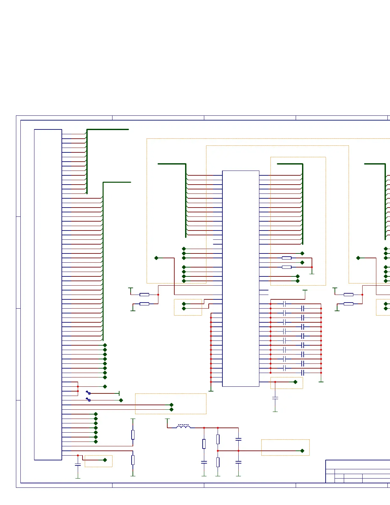Screen dimensions: 390x505
Task: Select the port diamond in the small box at the bottom-left
Action: pyautogui.click(x=105, y=460)
